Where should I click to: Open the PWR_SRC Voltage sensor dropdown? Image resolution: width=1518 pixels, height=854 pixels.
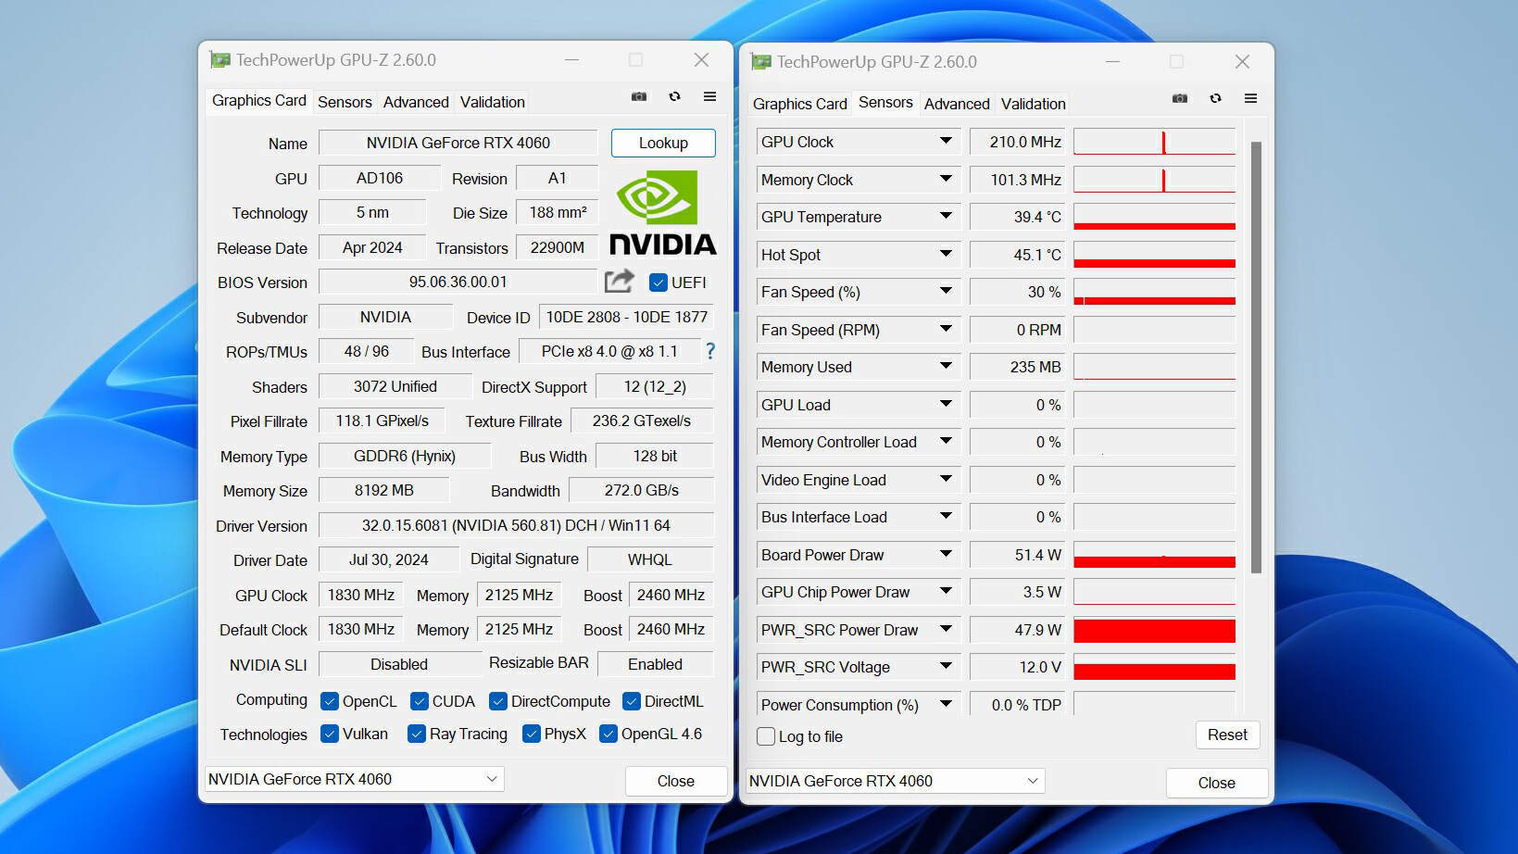[946, 666]
